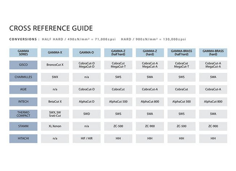Click the Xi, Xenon cell
Viewport: 236px width, 171px height.
coord(55,127)
